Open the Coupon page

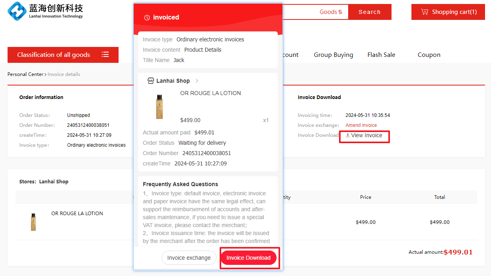coord(429,55)
